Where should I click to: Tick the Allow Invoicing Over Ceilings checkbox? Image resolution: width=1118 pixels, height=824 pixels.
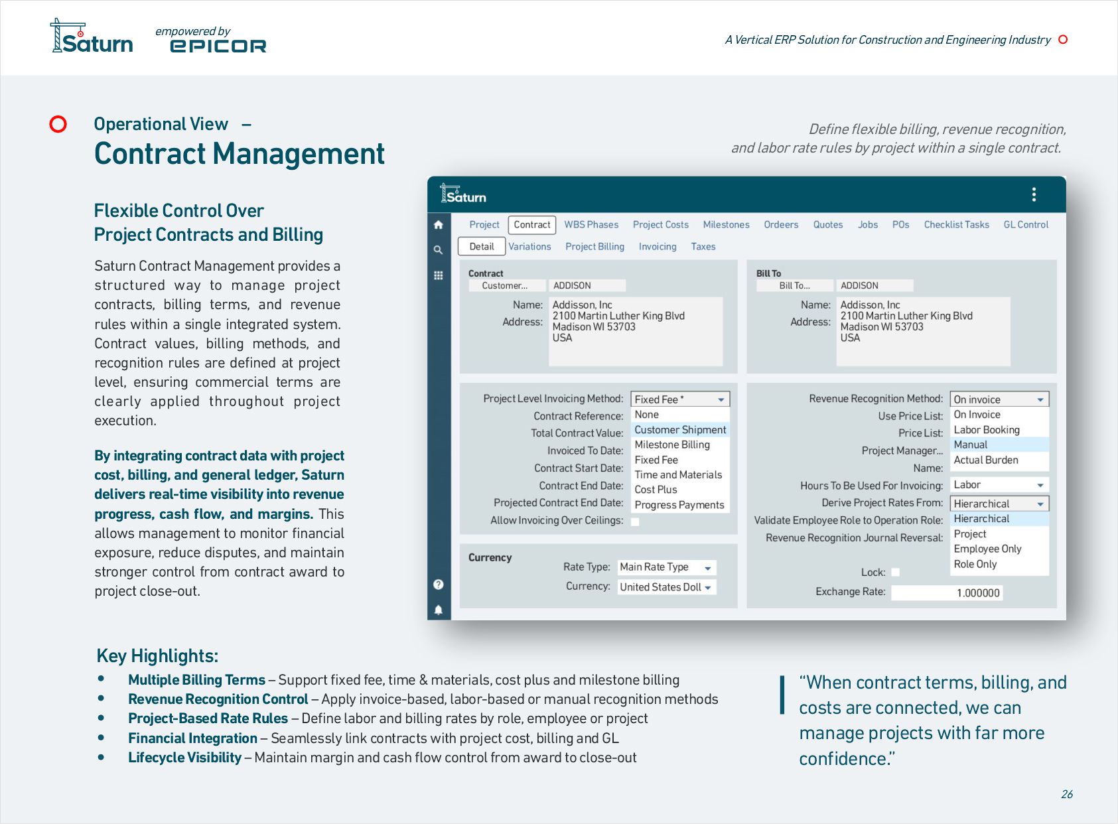[x=635, y=521]
